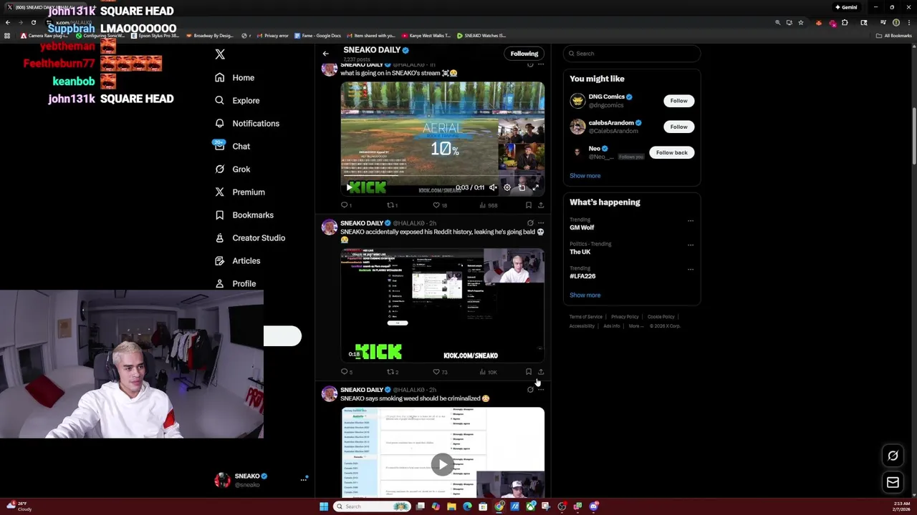Open Grok from the sidebar

pyautogui.click(x=233, y=169)
